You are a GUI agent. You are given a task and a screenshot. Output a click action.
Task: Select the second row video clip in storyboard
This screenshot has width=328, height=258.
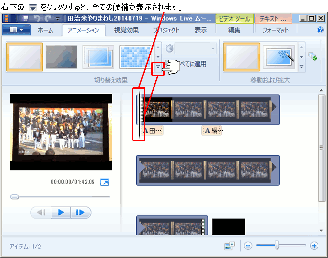click(x=208, y=170)
